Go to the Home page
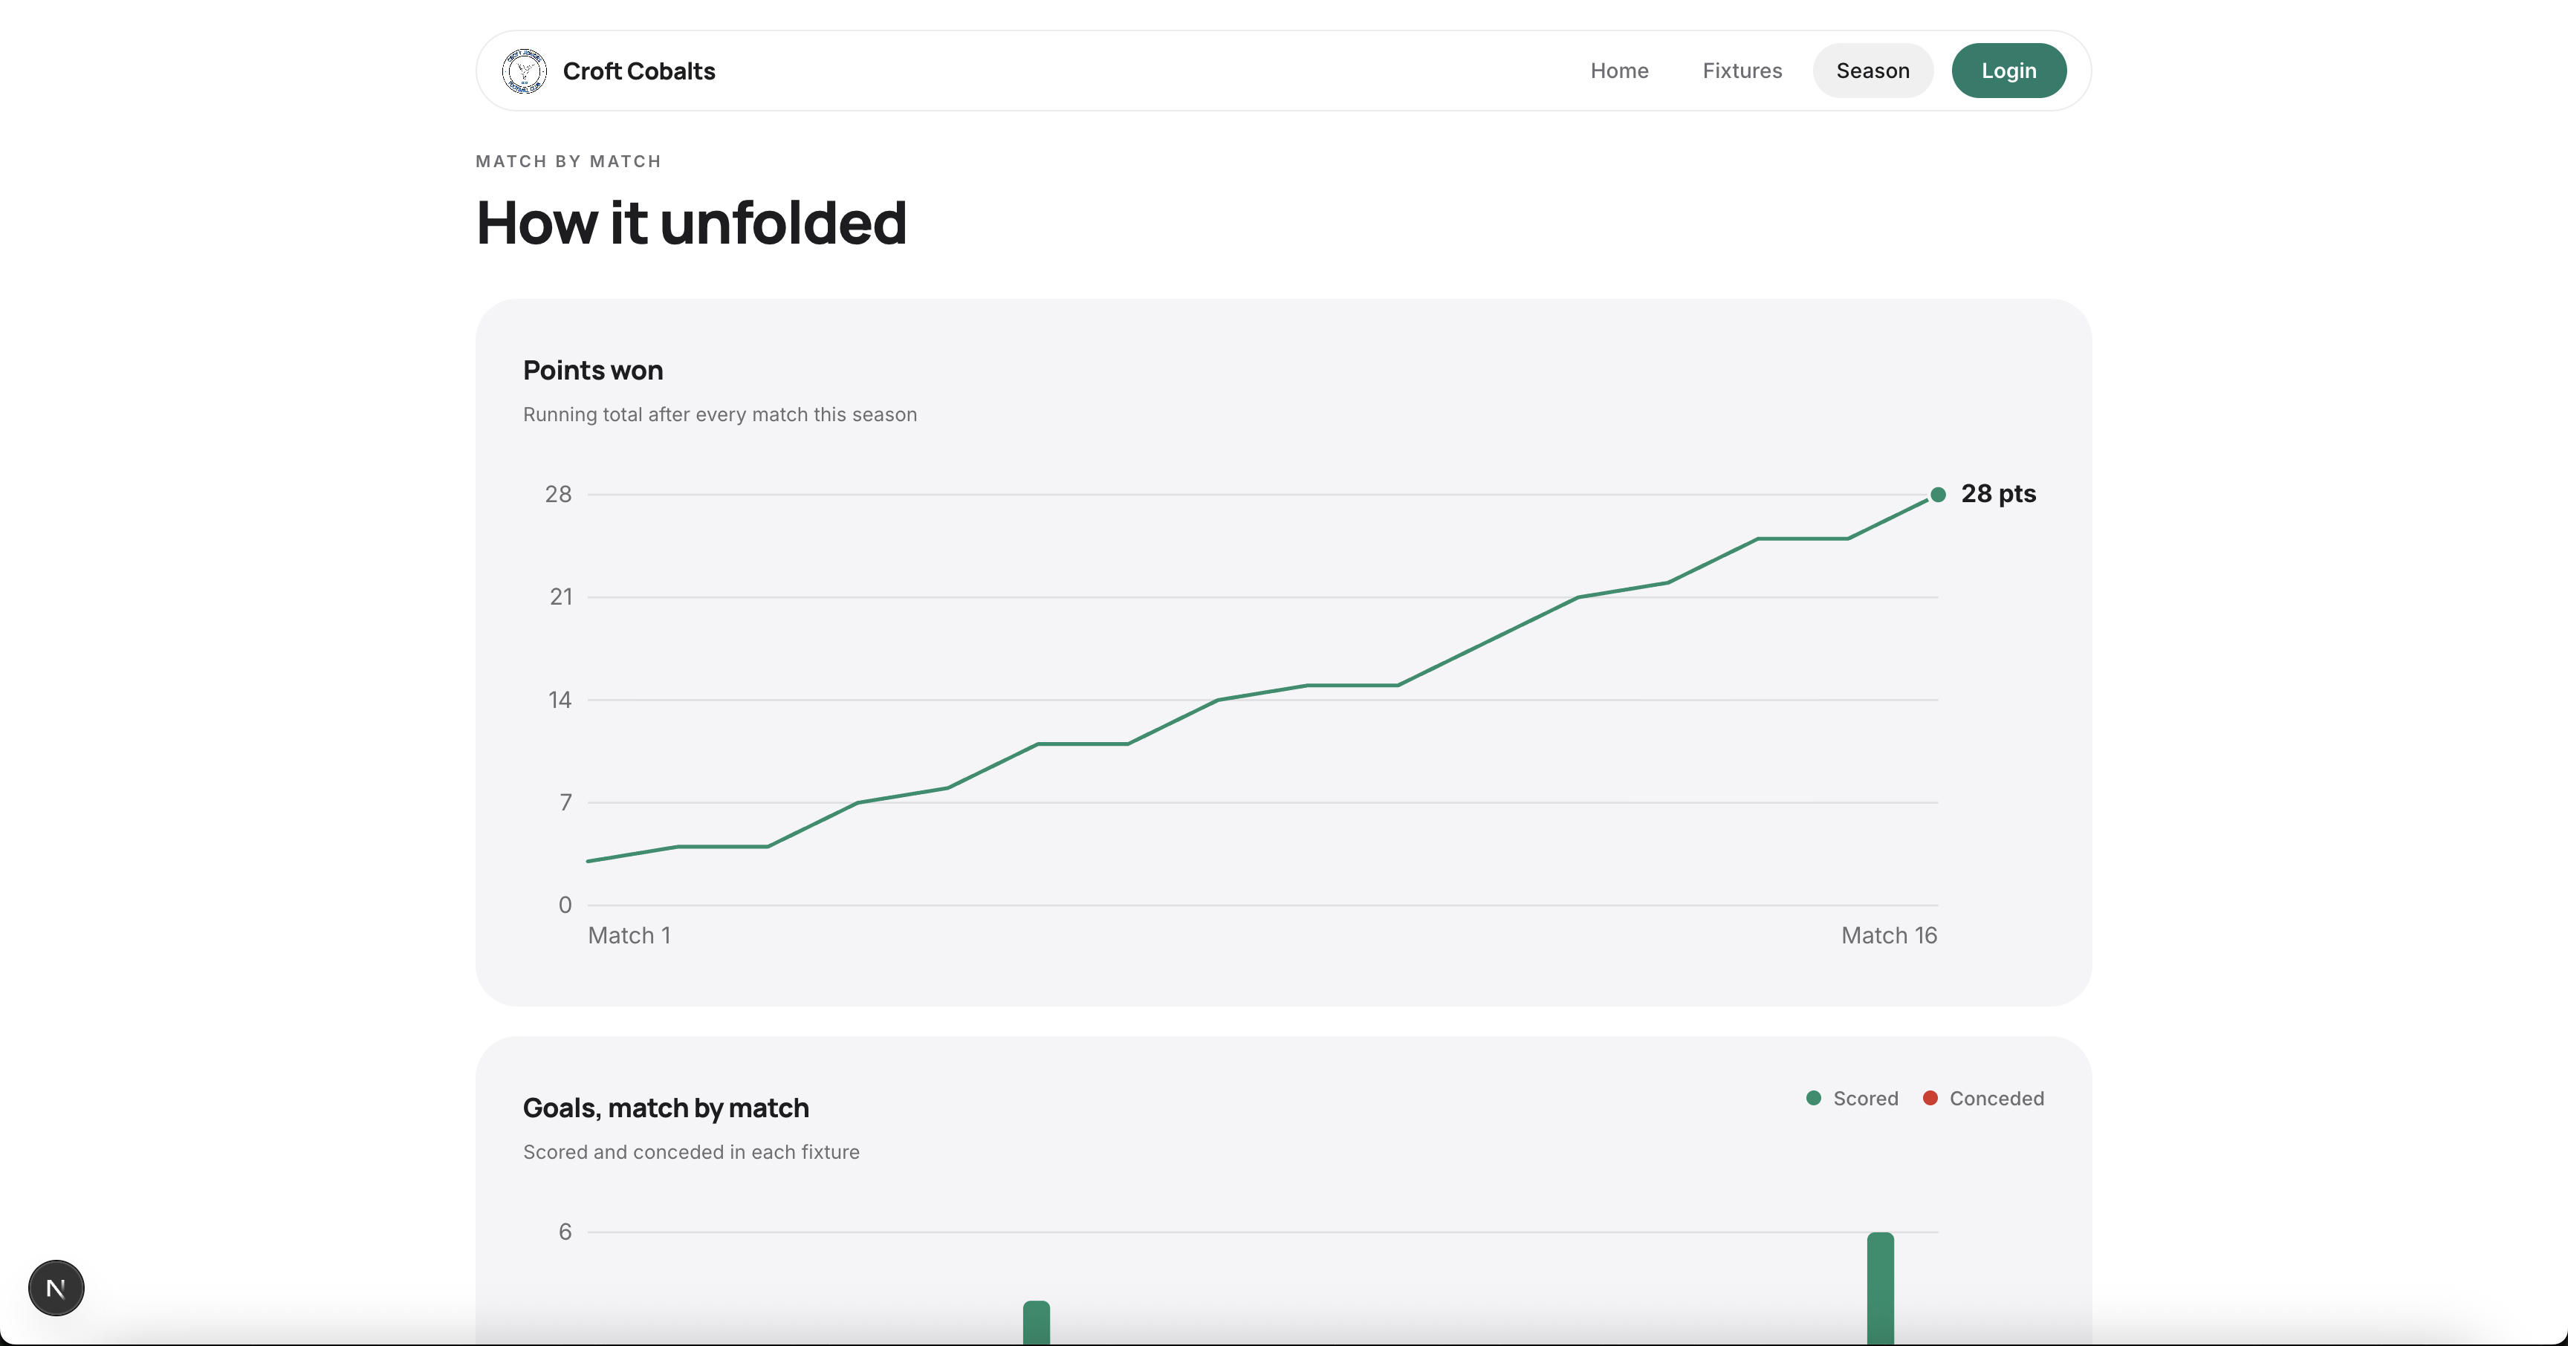This screenshot has width=2568, height=1346. tap(1619, 71)
